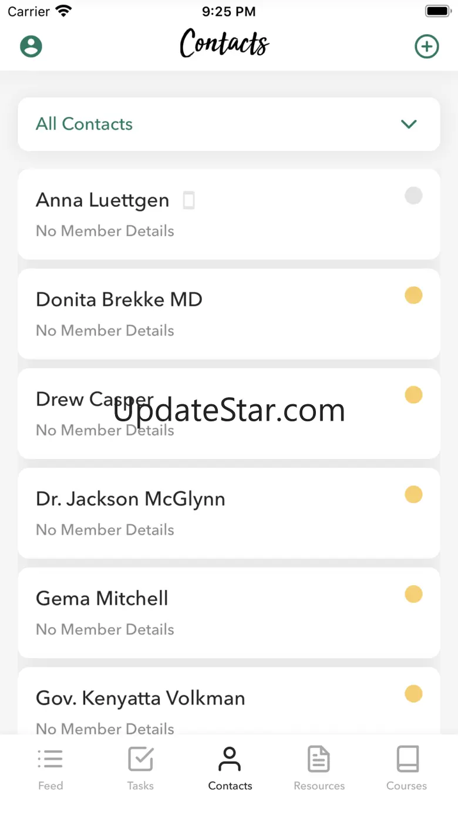Open the Courses book icon

pyautogui.click(x=408, y=759)
